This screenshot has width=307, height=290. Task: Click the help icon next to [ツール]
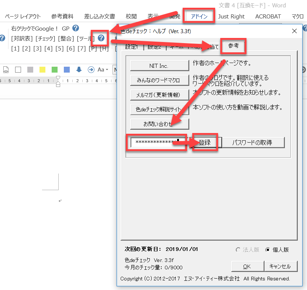pyautogui.click(x=101, y=38)
